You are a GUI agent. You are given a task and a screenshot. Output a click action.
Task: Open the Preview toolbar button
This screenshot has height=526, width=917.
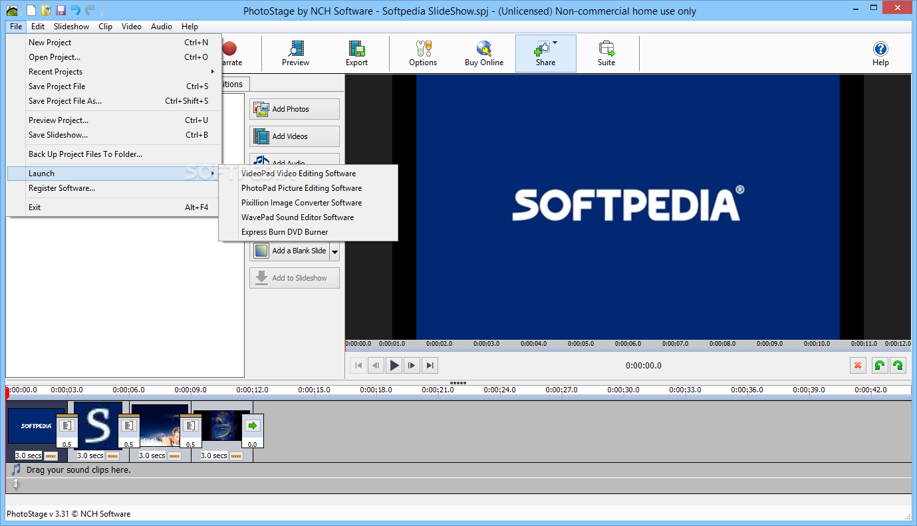click(x=295, y=53)
